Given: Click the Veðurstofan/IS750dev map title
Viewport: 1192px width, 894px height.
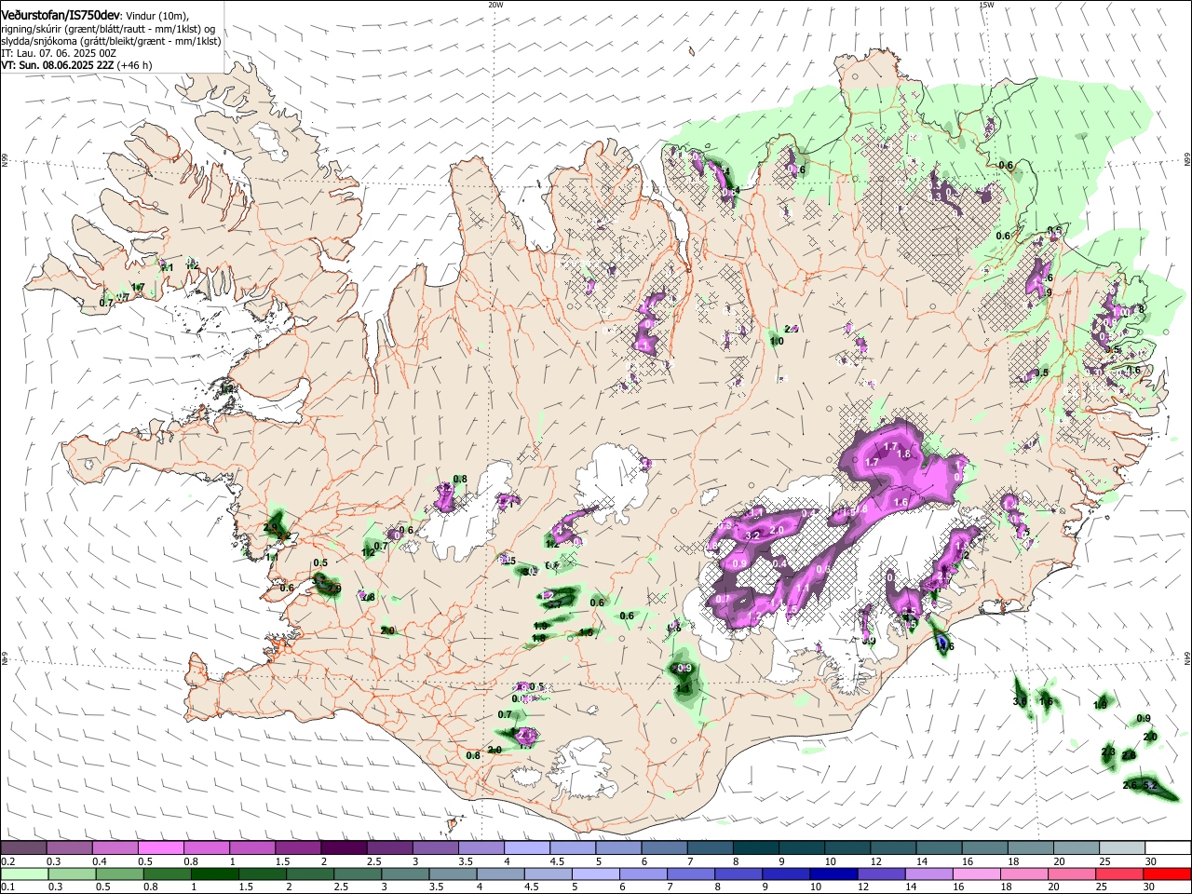Looking at the screenshot, I should click(61, 16).
